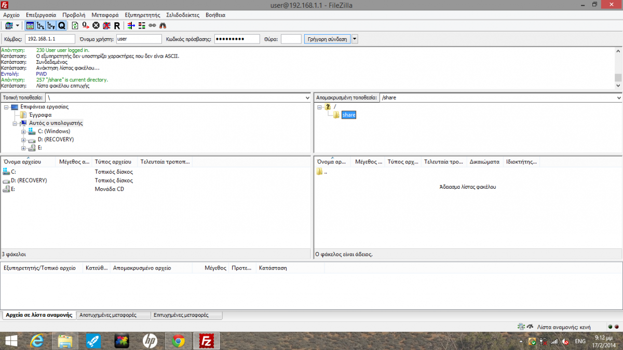The width and height of the screenshot is (623, 350).
Task: Switch to Επιτυχημένες μεταφορές tab
Action: (186, 315)
